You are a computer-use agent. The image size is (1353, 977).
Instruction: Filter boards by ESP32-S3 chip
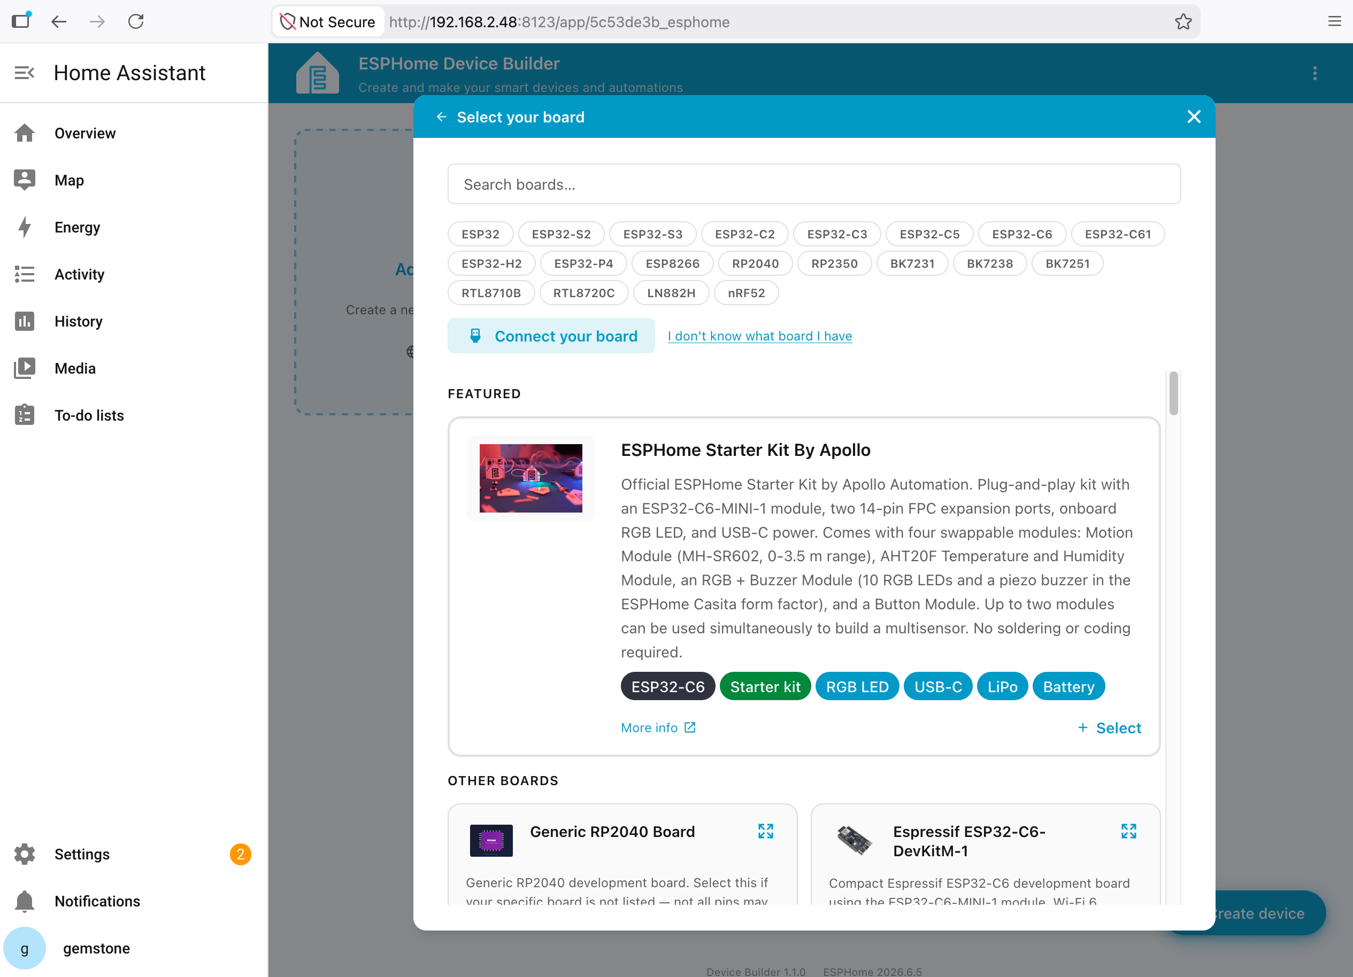coord(652,234)
